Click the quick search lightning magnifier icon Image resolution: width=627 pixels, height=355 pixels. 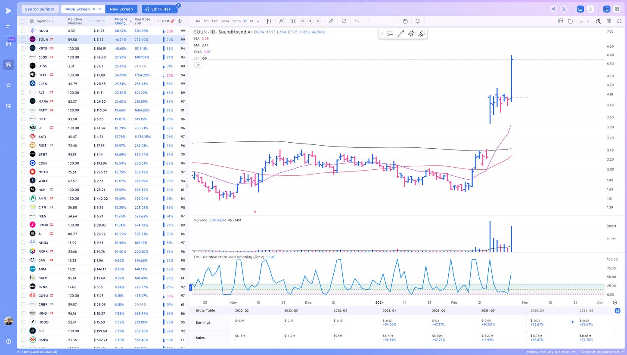[598, 21]
